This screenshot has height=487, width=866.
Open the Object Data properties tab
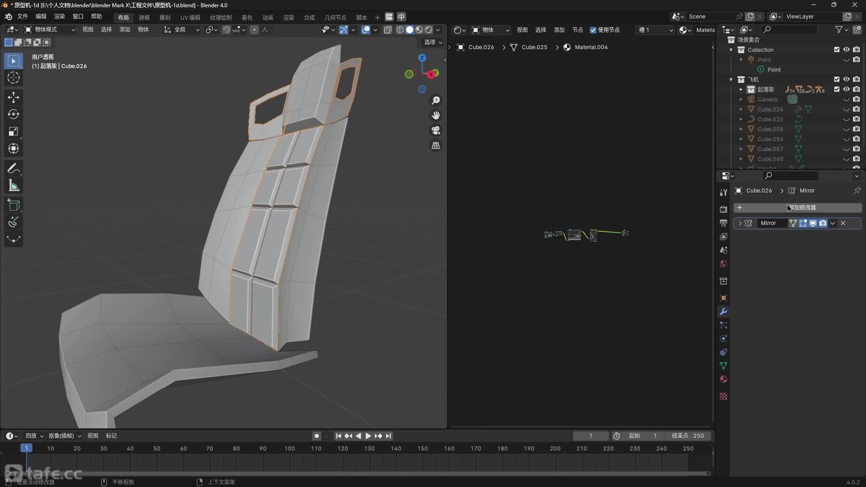pyautogui.click(x=723, y=366)
